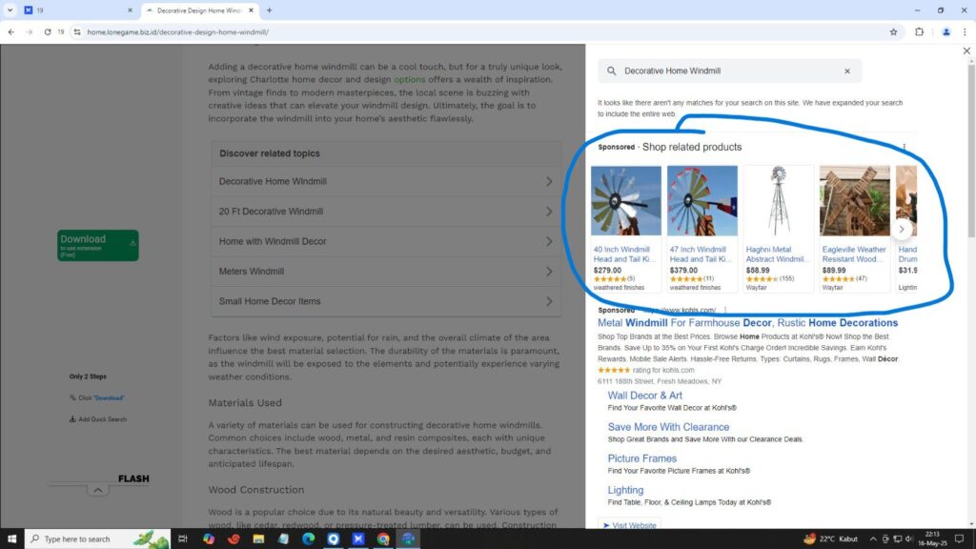
Task: Switch to the tab titled 19
Action: point(78,10)
